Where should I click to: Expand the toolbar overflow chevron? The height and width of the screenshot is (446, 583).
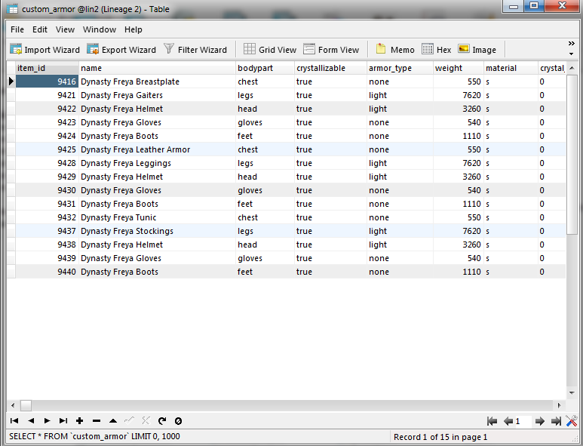coord(572,44)
